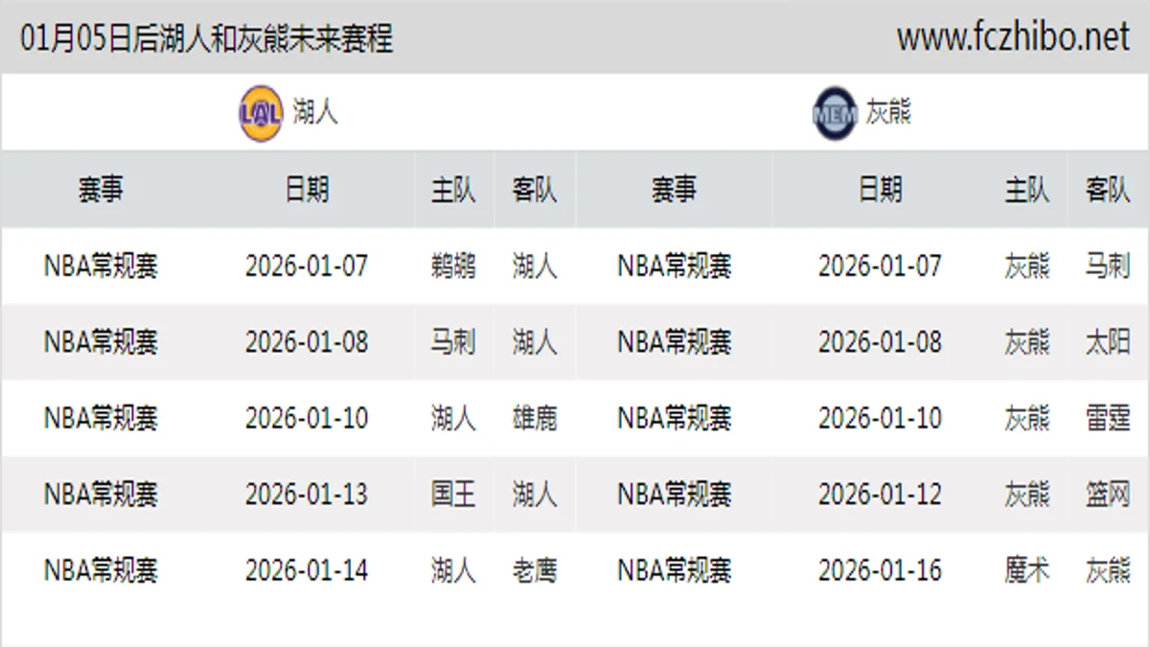
Task: Select the 2026-01-13 Lakers game date
Action: pos(305,494)
